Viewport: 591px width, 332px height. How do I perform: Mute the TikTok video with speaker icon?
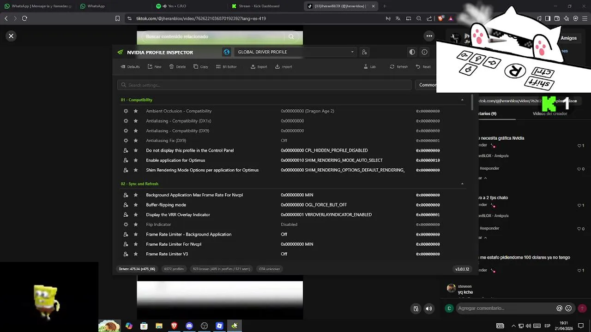[x=429, y=308]
